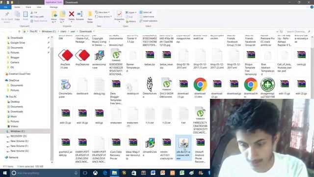314x177 pixels.
Task: Select the AnyDesk.exe file icon
Action: (x=82, y=55)
